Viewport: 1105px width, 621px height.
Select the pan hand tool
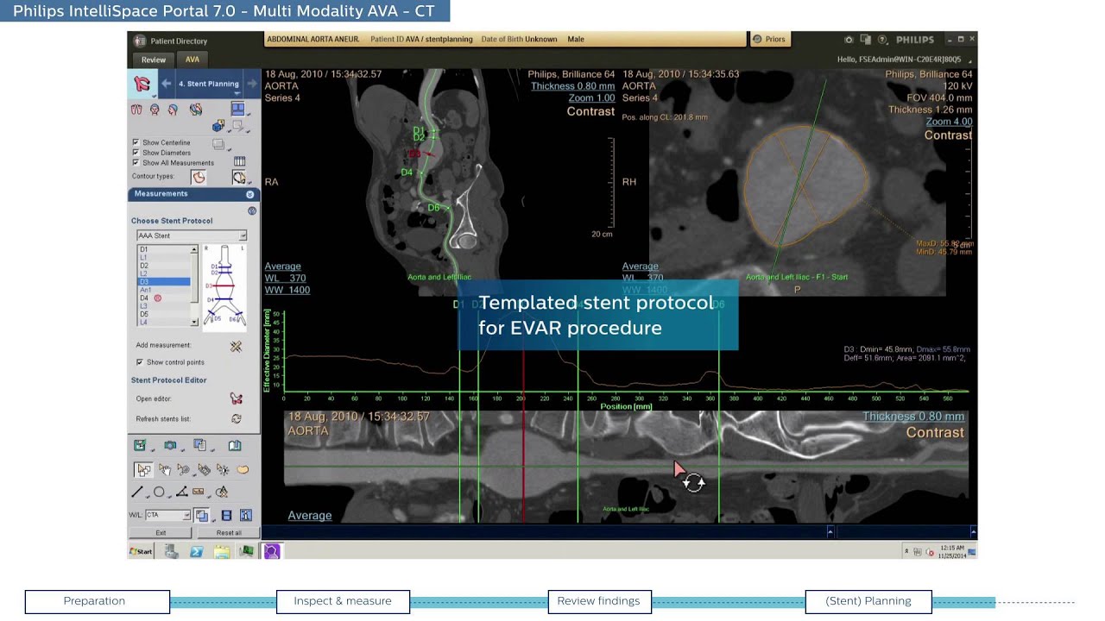point(164,469)
